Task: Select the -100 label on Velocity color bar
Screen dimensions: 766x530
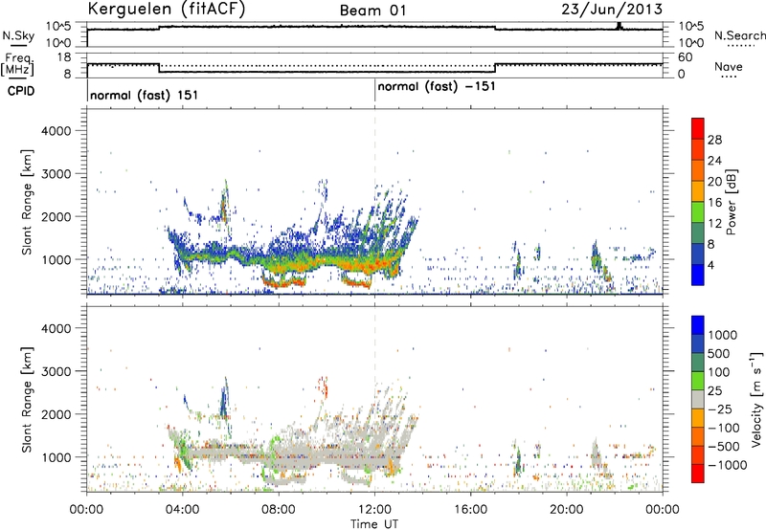Action: tap(724, 428)
